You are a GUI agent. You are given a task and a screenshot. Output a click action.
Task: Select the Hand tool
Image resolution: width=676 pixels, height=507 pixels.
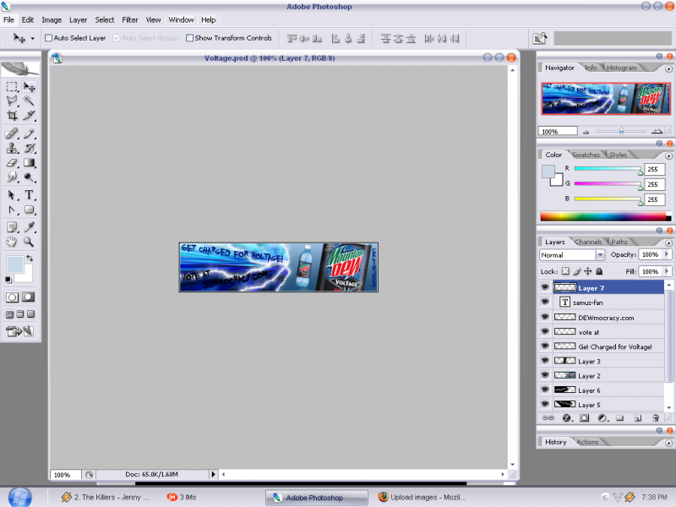coord(12,242)
